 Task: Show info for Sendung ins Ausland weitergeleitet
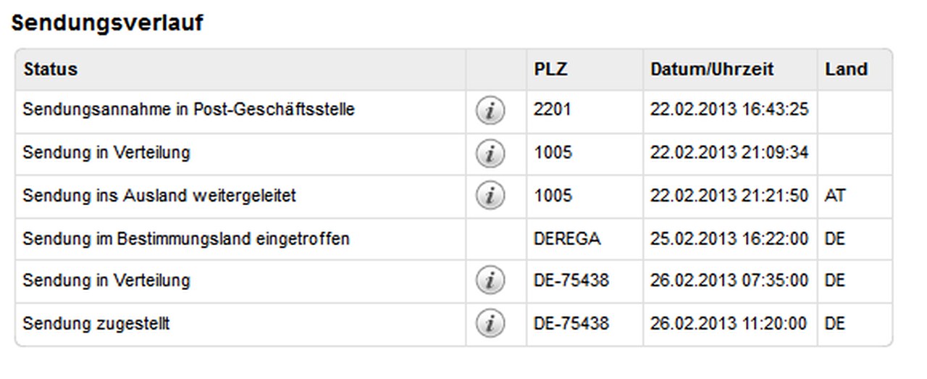coord(490,196)
